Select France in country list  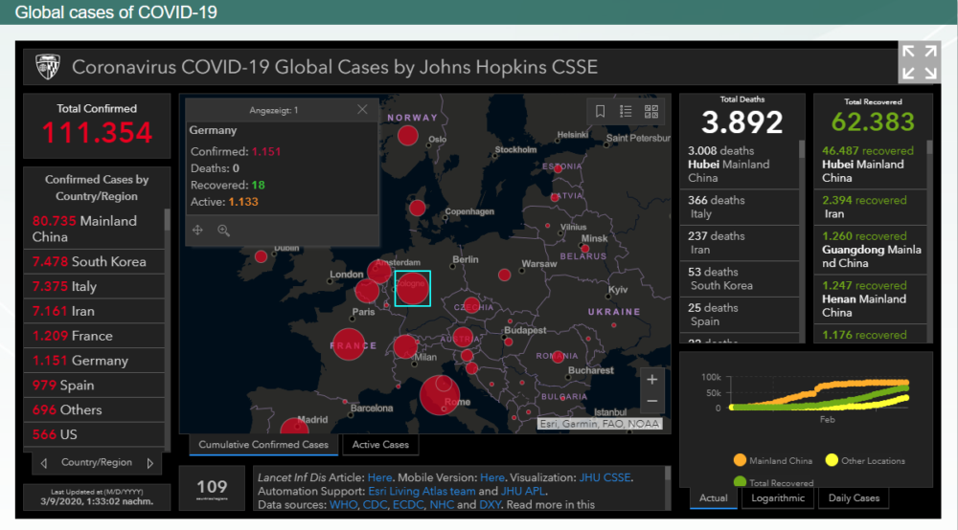pyautogui.click(x=94, y=336)
